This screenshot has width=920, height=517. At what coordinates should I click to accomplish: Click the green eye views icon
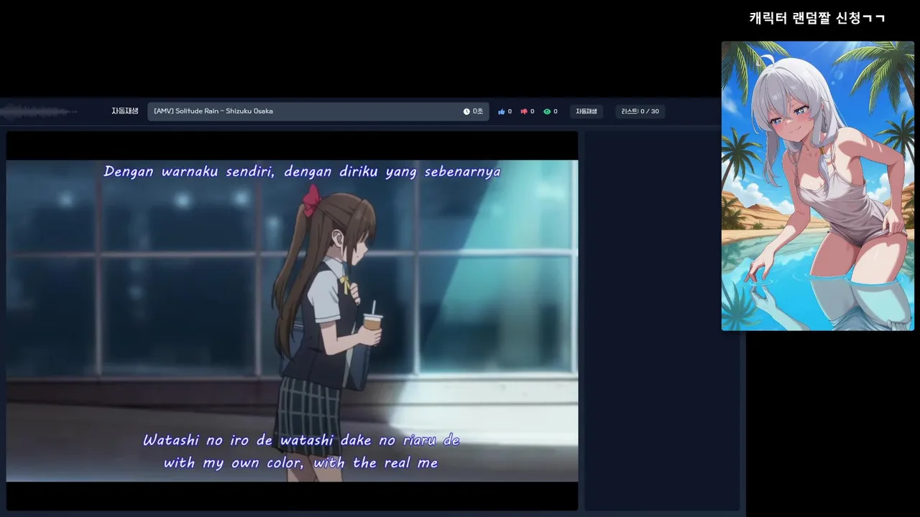(x=547, y=111)
